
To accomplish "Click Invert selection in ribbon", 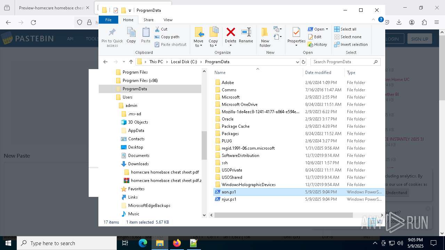I will click(351, 44).
